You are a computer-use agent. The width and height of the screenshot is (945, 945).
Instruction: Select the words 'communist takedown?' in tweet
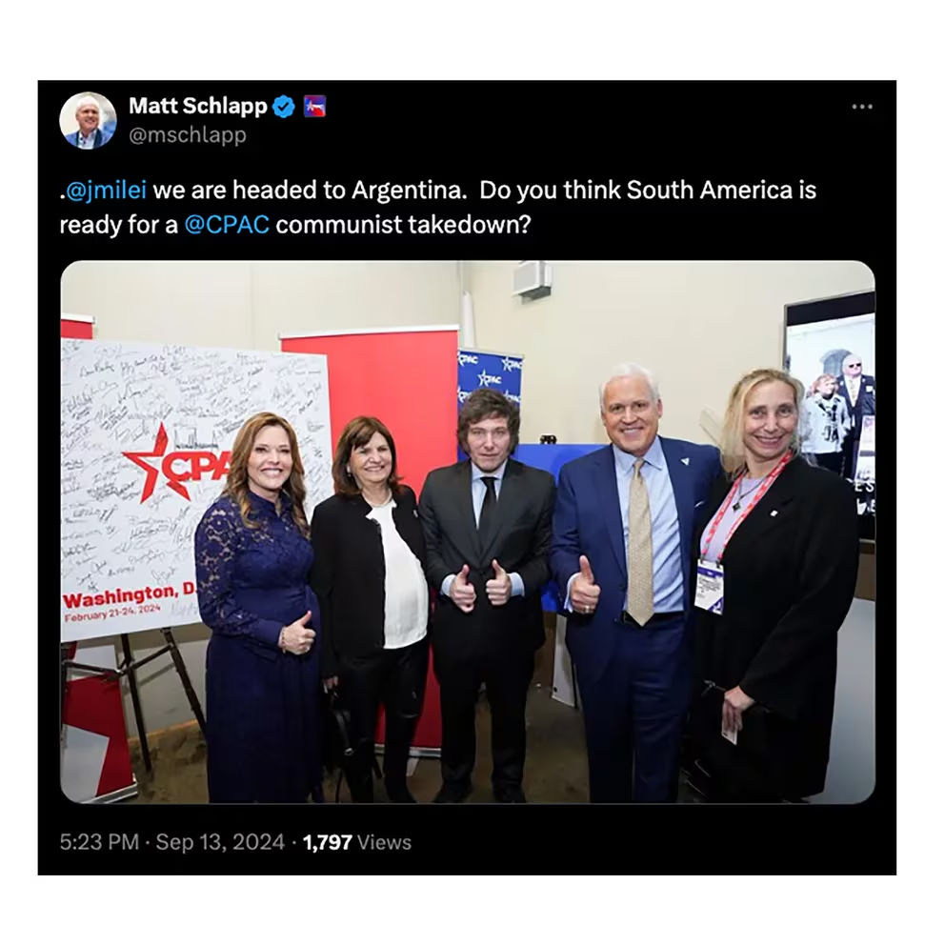coord(403,225)
